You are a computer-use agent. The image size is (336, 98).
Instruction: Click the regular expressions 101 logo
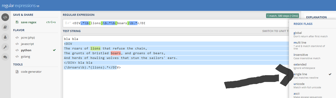20,5
